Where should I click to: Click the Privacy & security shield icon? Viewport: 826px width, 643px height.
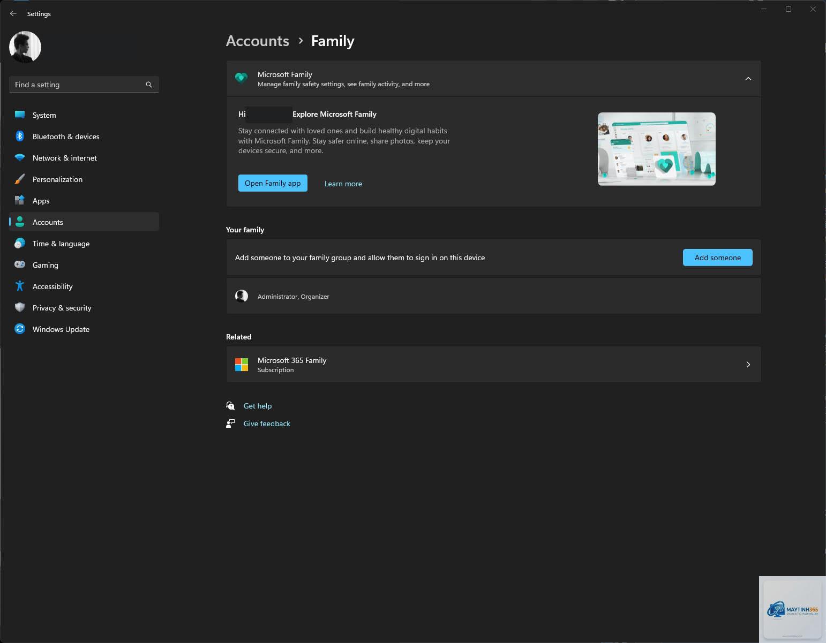[x=20, y=307]
